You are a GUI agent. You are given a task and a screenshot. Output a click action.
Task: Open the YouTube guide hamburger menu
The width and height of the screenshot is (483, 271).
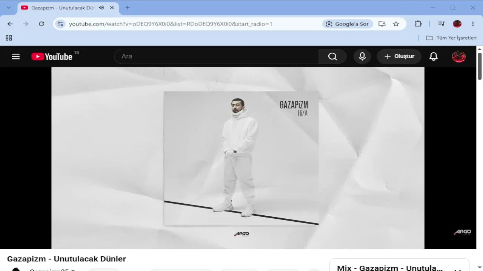[x=15, y=56]
